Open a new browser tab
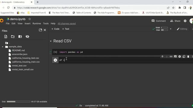The image size is (193, 108). (37, 2)
